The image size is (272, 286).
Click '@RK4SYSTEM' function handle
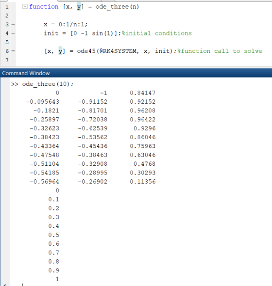[x=118, y=51]
